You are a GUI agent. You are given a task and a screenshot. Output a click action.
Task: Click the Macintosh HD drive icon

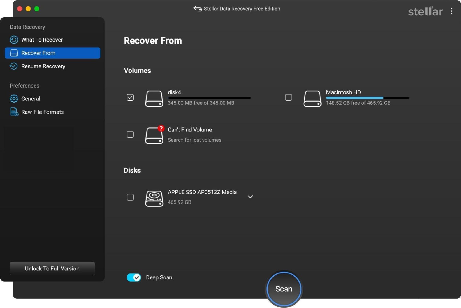click(x=312, y=99)
